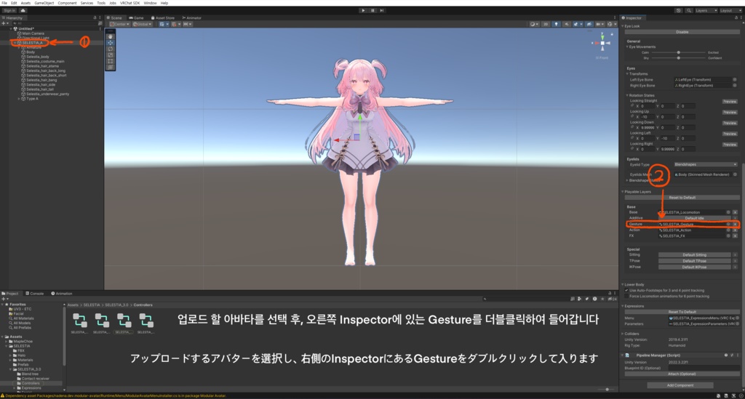Click the Eye Look Disable button
This screenshot has height=399, width=745.
682,32
